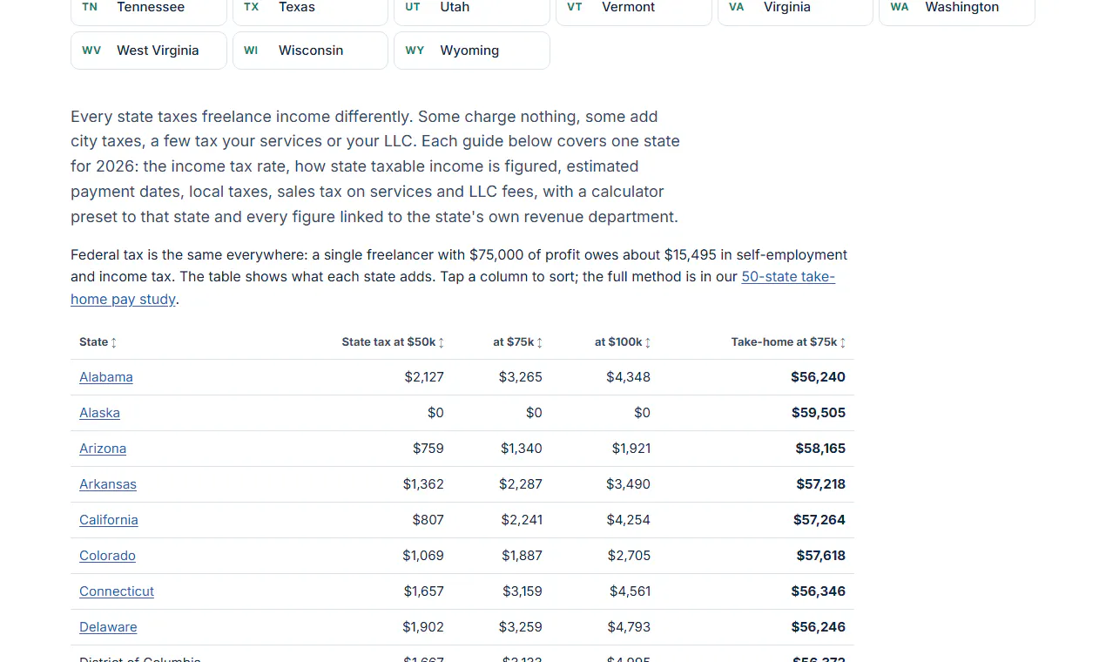This screenshot has width=1106, height=662.
Task: Open the Arizona link in table
Action: [x=103, y=449]
